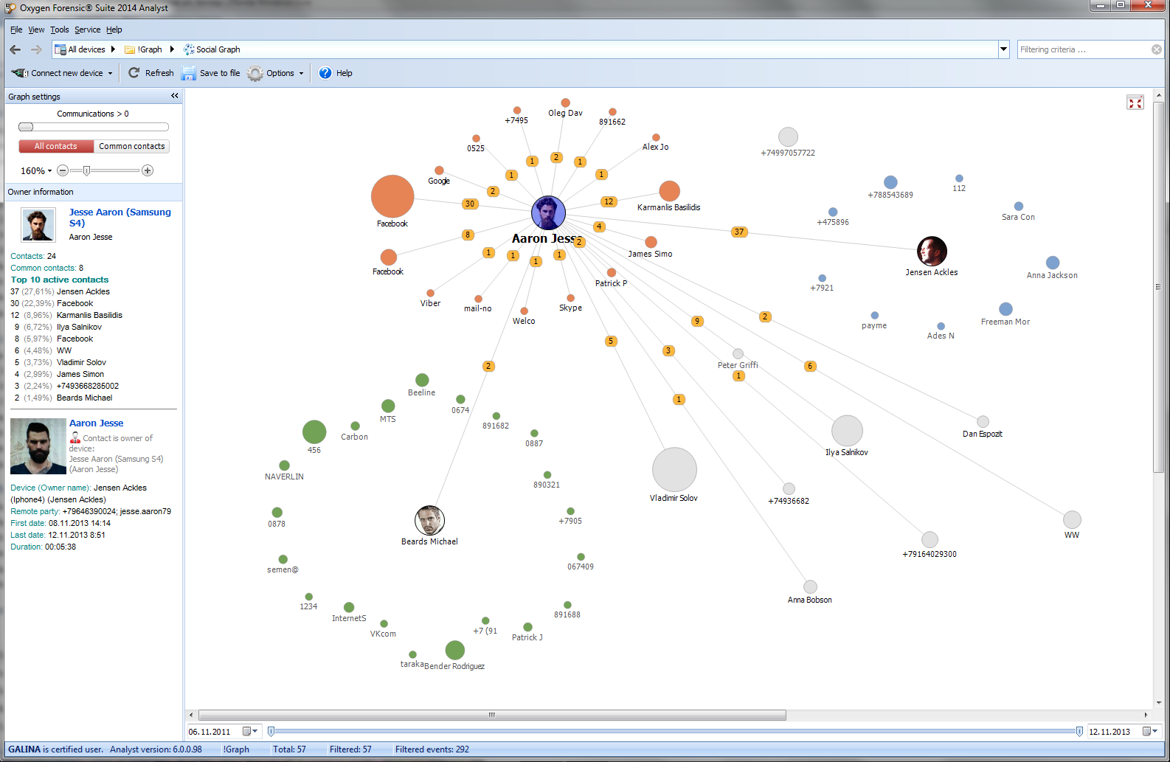1170x762 pixels.
Task: Click the Social Graph breadcrumb
Action: click(212, 49)
